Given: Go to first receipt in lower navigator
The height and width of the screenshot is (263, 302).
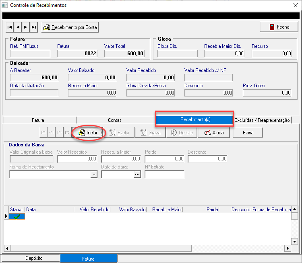Looking at the screenshot, I should [x=43, y=132].
